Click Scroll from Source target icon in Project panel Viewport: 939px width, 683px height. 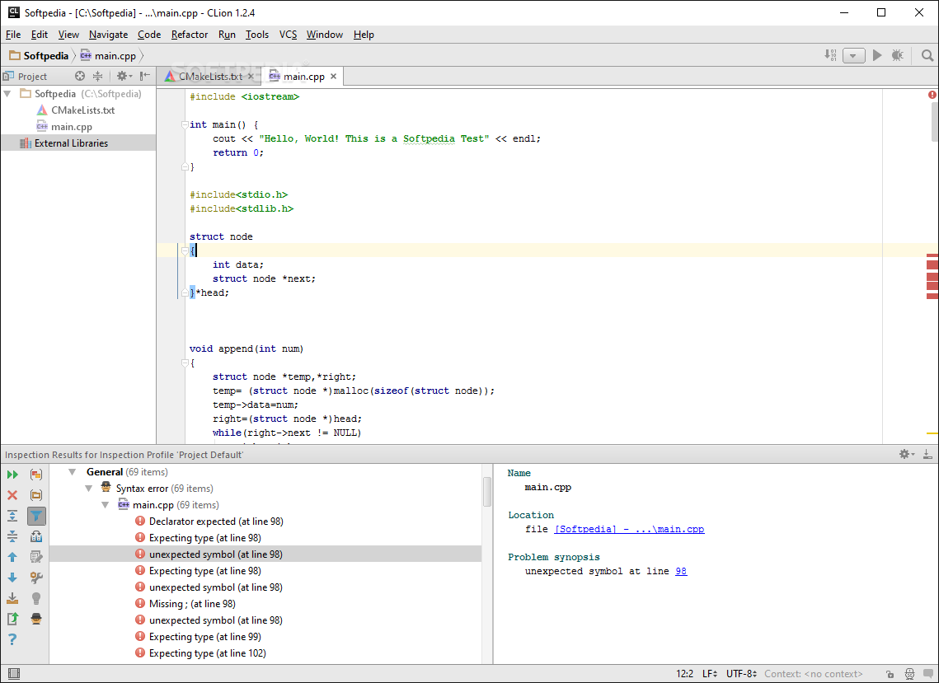tap(80, 76)
